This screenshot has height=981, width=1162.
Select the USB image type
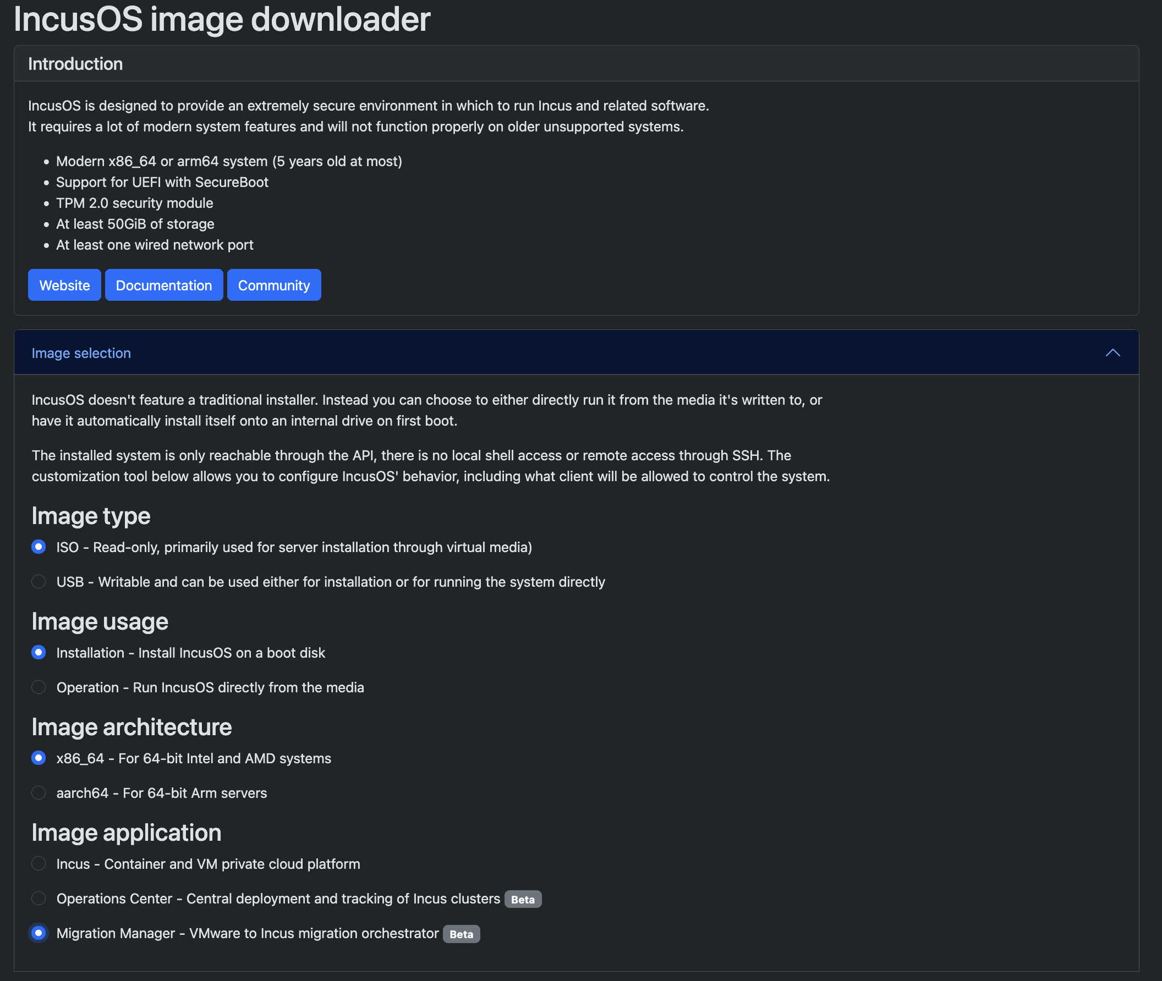coord(39,582)
